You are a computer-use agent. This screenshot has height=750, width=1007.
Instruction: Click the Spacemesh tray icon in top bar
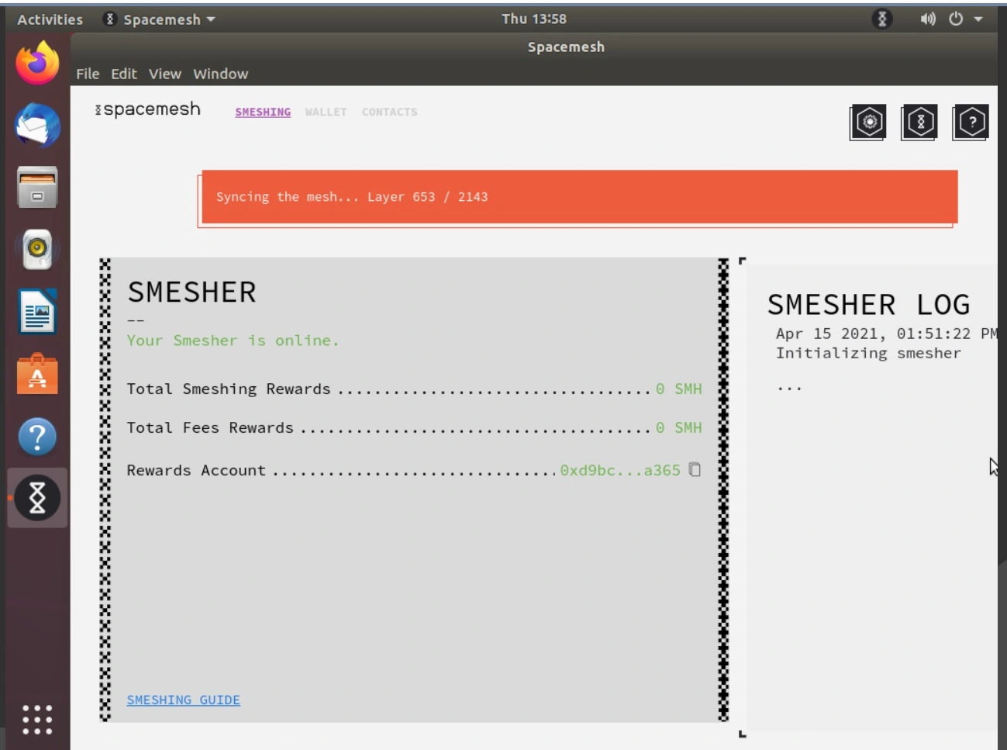pos(882,19)
